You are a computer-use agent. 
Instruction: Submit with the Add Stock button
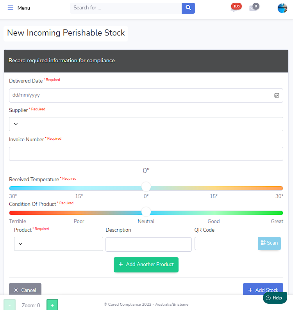coord(263,290)
